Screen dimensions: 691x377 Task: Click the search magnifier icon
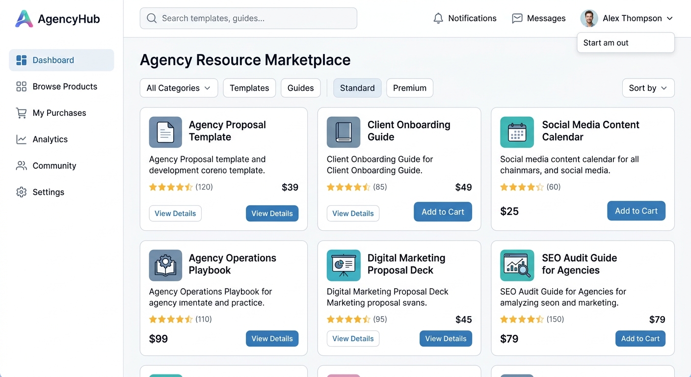(x=152, y=18)
